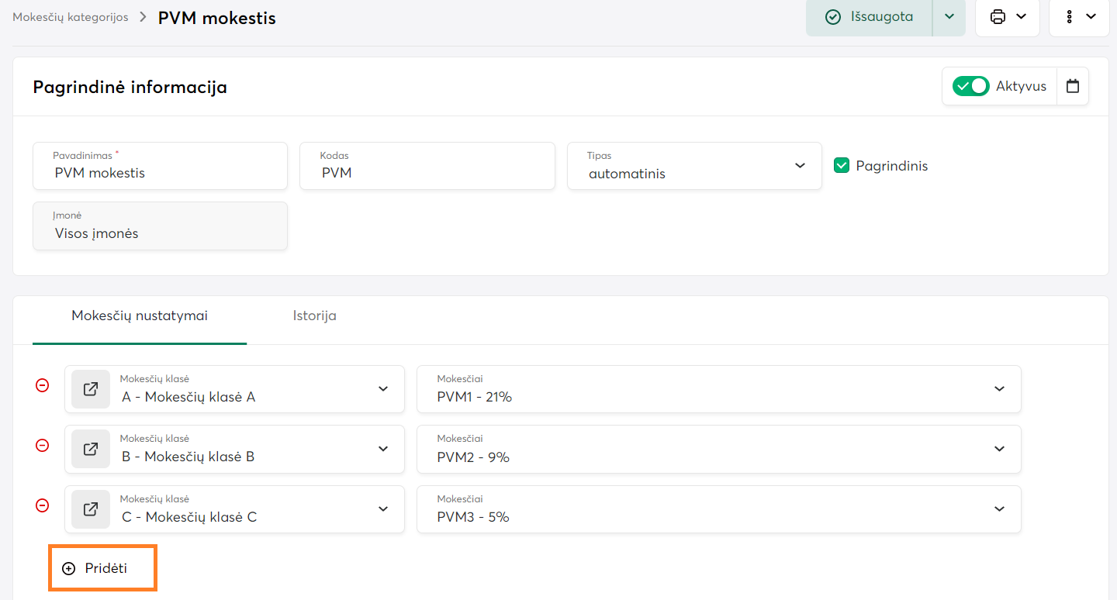Remove the tax class A row
1117x600 pixels.
click(43, 385)
